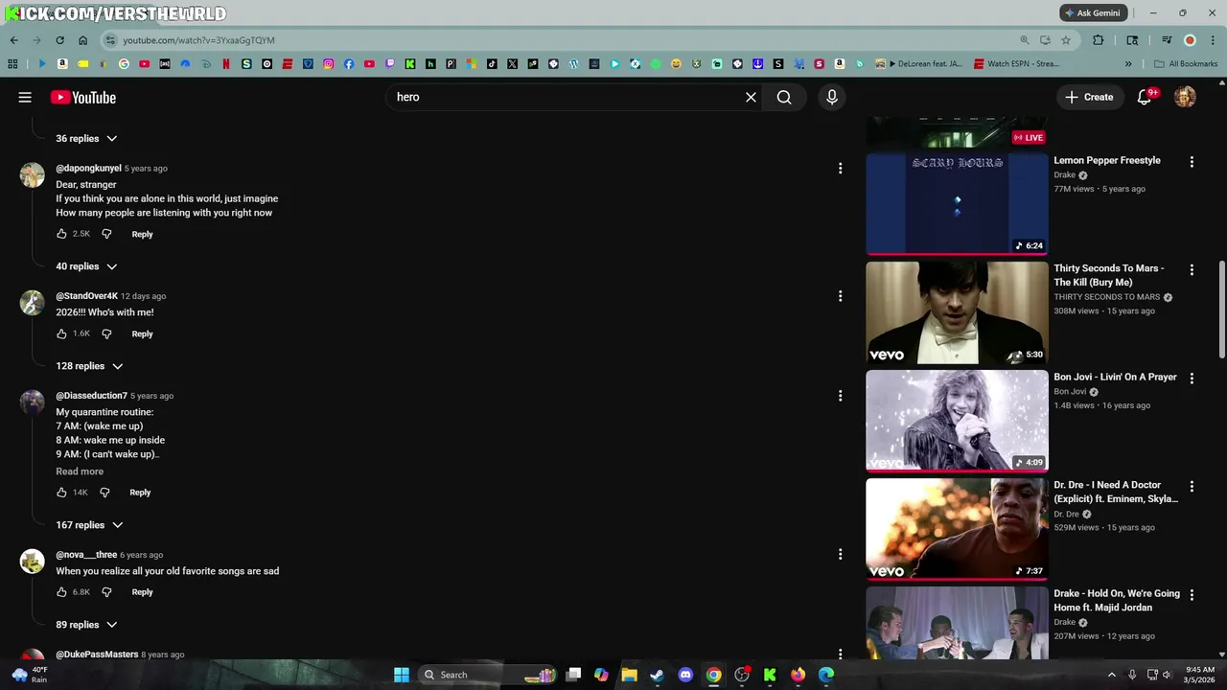Viewport: 1227px width, 690px height.
Task: Open the Apps grid in bookmarks bar
Action: [x=12, y=64]
